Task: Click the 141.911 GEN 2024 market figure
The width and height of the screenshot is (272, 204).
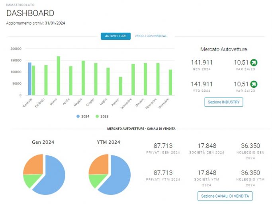Action: coord(202,63)
